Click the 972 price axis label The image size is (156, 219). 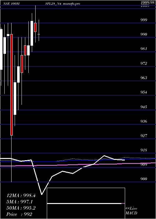coord(144,63)
